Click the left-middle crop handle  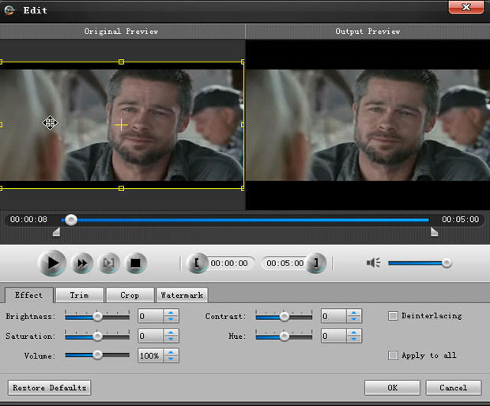1,125
